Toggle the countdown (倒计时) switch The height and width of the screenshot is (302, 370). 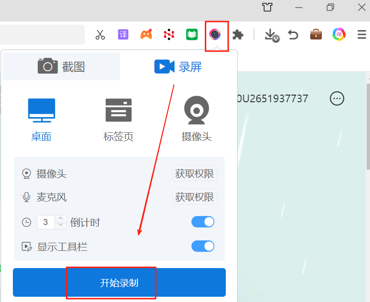(x=203, y=222)
